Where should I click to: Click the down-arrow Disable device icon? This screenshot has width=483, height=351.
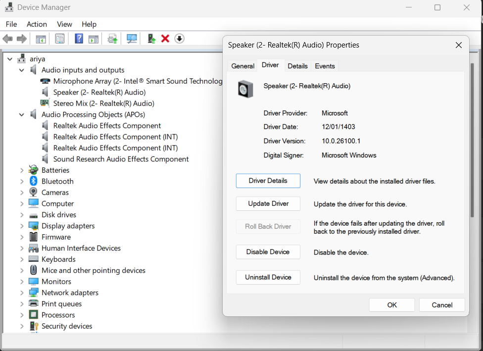click(180, 39)
